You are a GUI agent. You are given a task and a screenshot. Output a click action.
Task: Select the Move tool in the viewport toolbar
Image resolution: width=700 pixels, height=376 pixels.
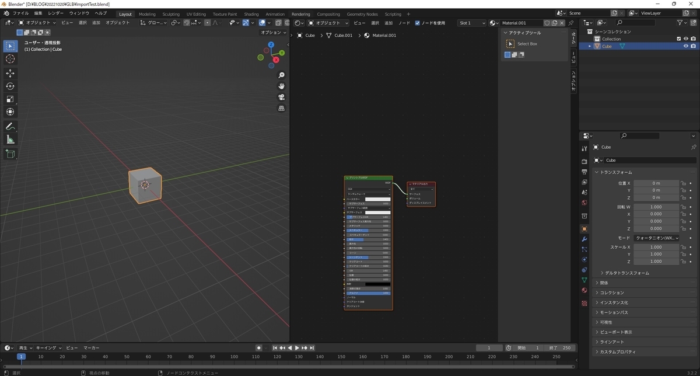point(10,74)
